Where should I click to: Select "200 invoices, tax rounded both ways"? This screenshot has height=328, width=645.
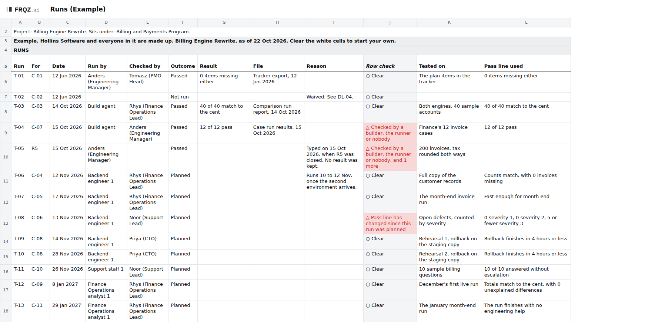449,157
